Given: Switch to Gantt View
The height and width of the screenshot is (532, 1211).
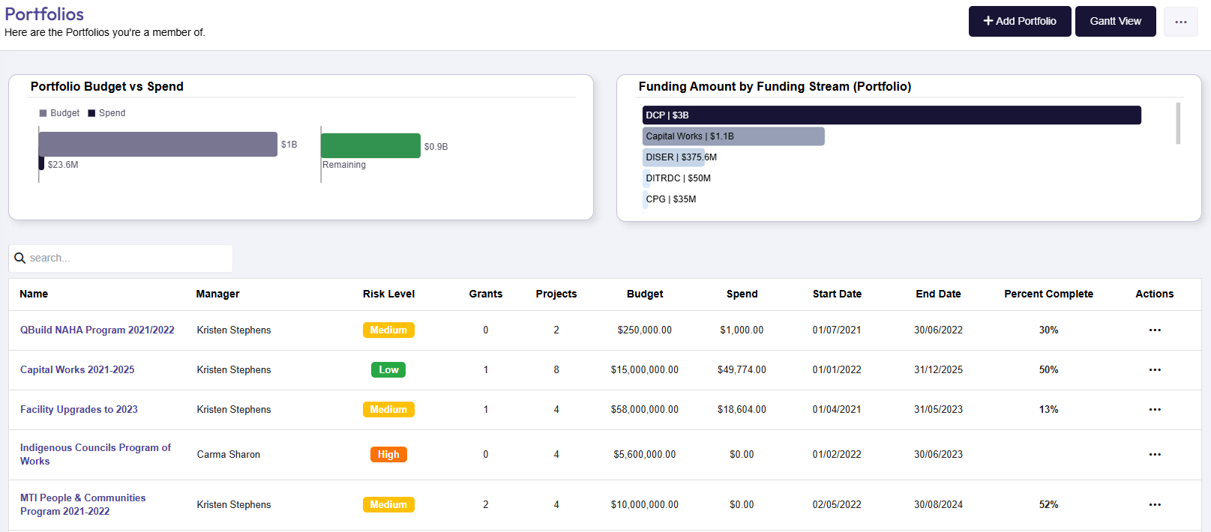Looking at the screenshot, I should pyautogui.click(x=1115, y=22).
